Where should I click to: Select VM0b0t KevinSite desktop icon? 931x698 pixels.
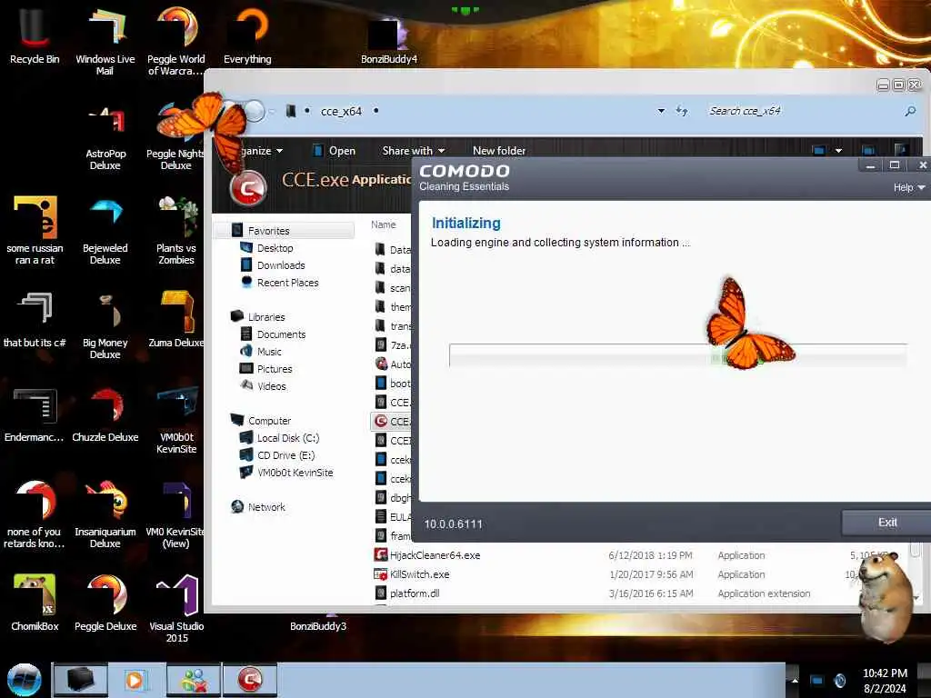pos(175,419)
